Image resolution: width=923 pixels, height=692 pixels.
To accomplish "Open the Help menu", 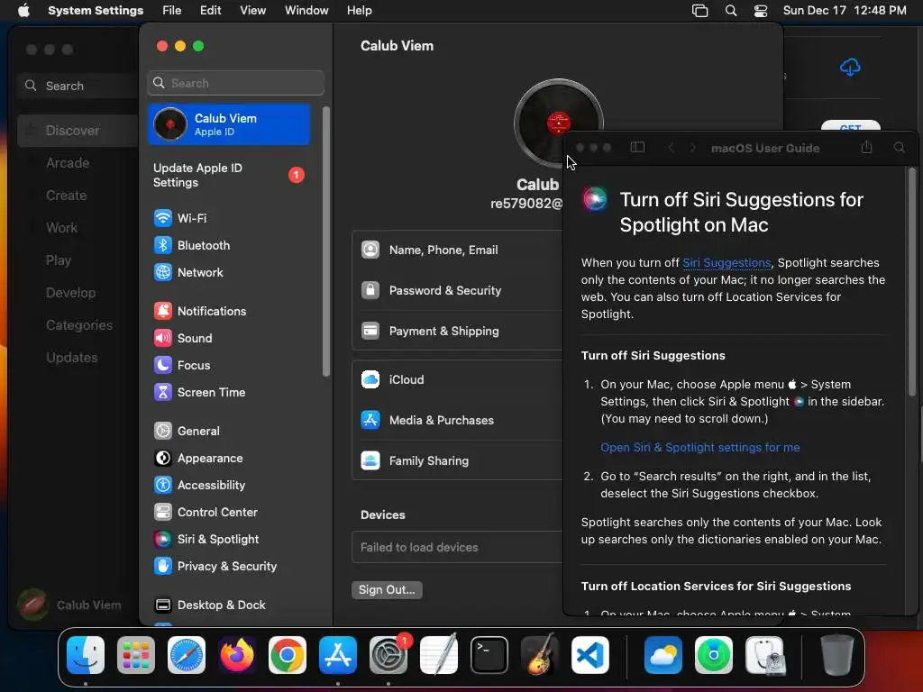I will (x=359, y=11).
